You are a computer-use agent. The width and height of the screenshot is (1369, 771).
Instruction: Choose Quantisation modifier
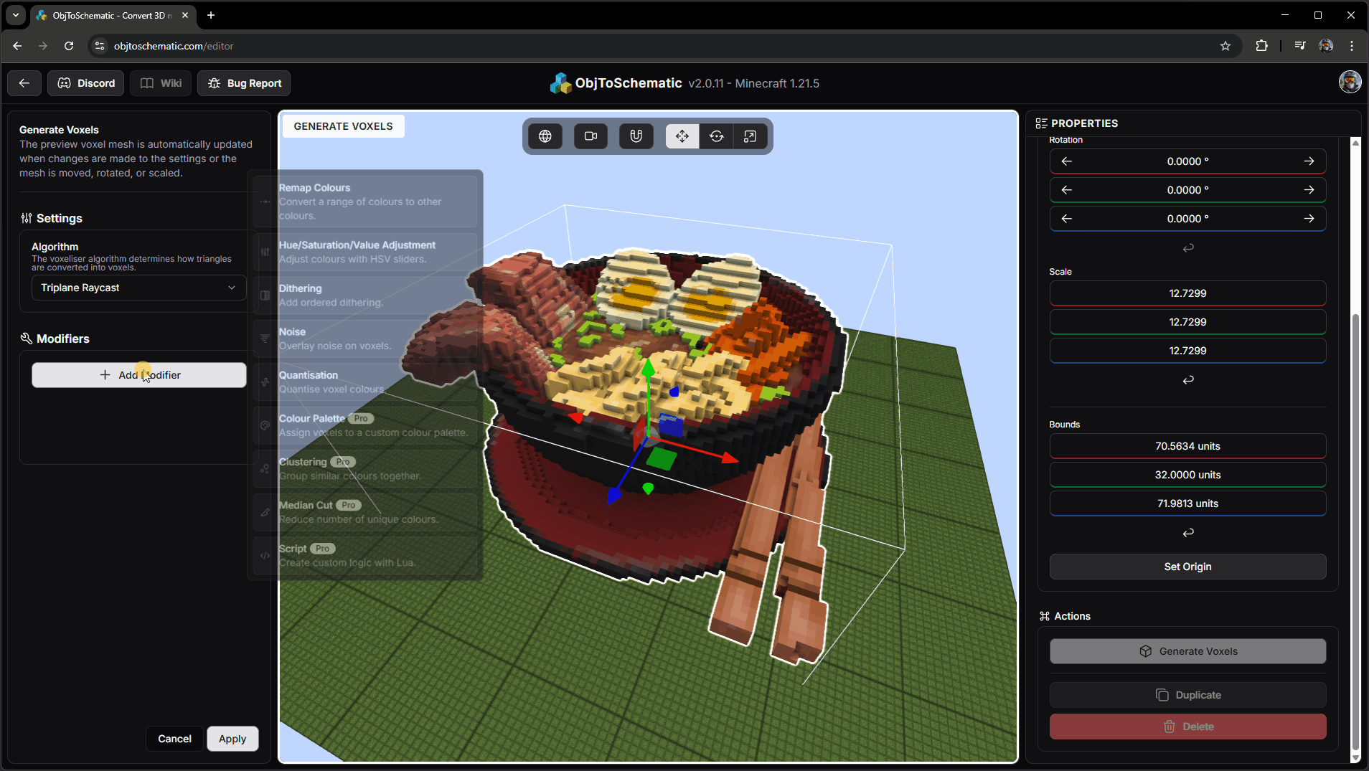[366, 382]
